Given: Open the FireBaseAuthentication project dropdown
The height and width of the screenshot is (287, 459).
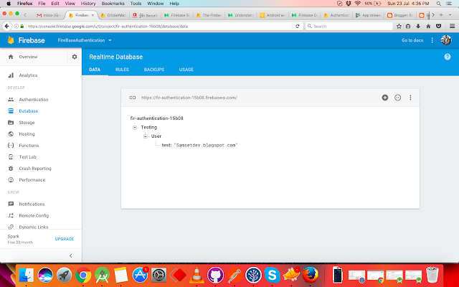Looking at the screenshot, I should [85, 40].
